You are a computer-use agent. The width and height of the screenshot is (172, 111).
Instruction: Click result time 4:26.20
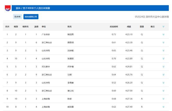[x=129, y=83]
